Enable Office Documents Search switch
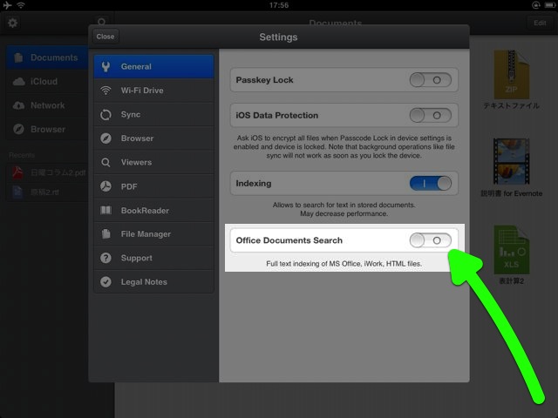 coord(430,240)
